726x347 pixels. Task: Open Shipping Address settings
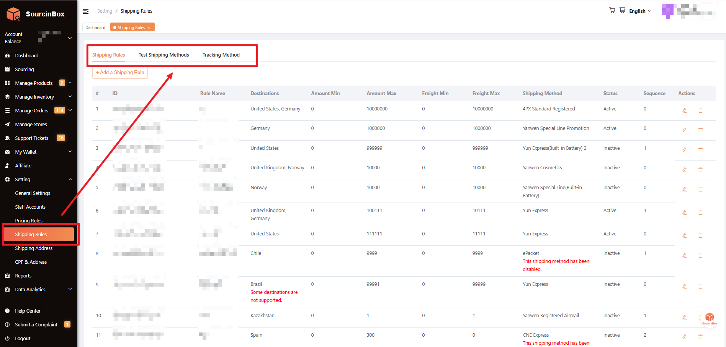[34, 248]
